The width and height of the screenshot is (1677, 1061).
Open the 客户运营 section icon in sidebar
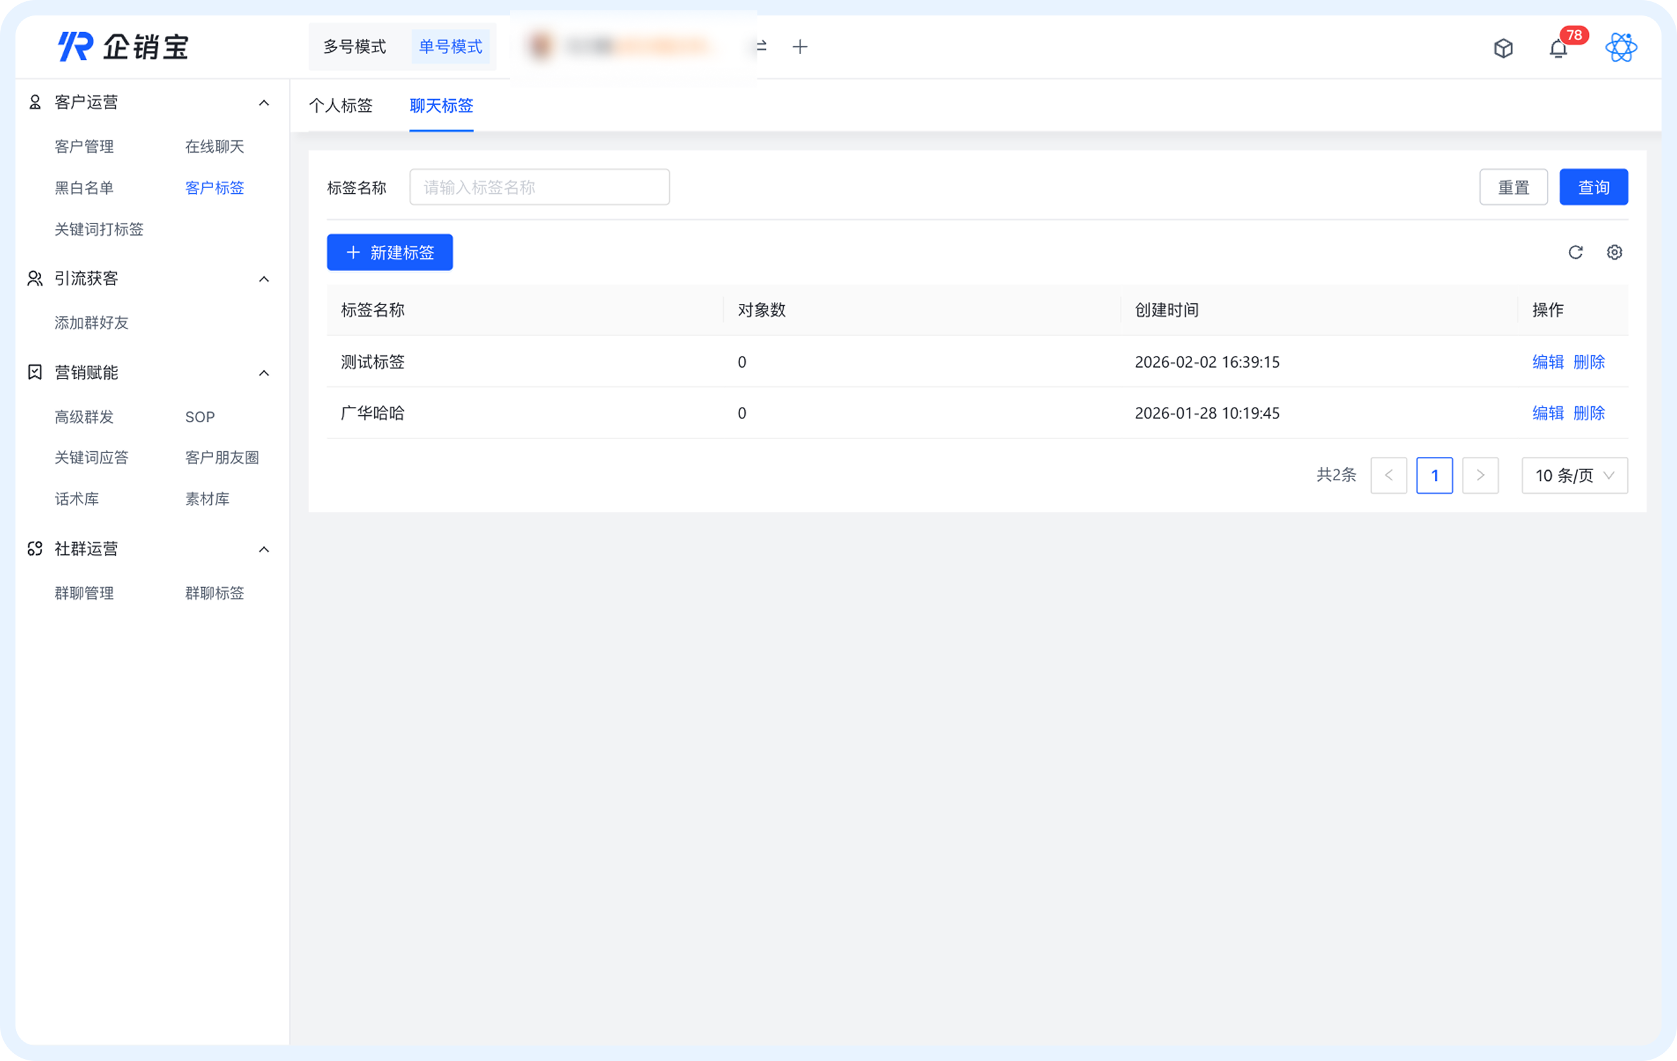point(34,102)
